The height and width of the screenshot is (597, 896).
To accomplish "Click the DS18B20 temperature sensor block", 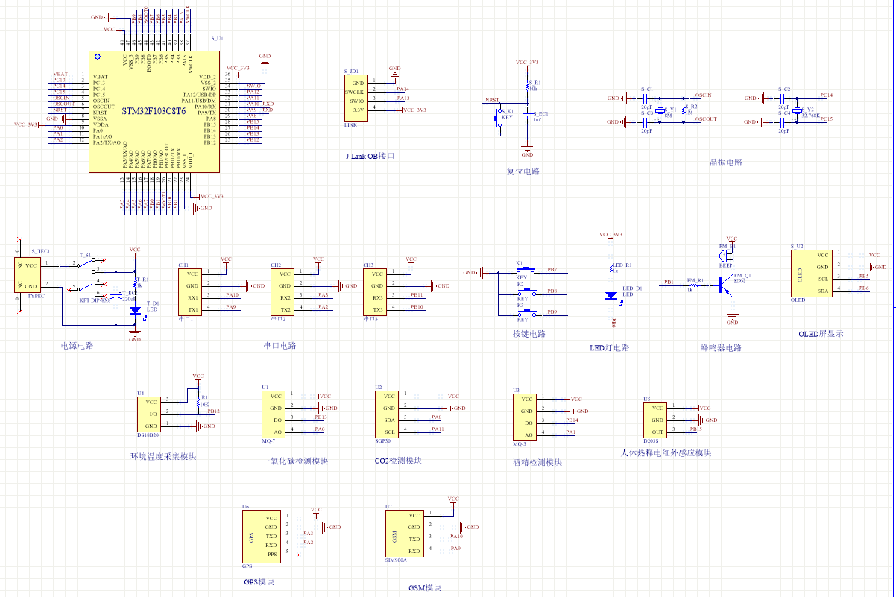I will [x=148, y=413].
